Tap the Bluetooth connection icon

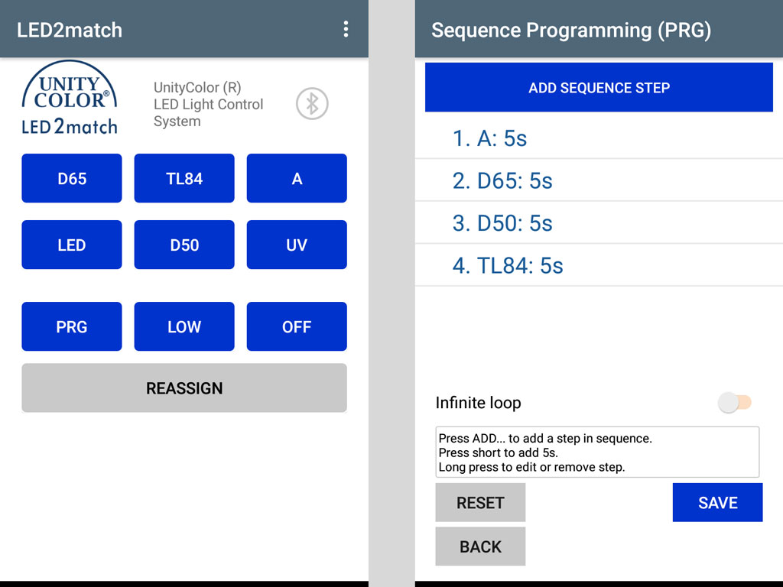pyautogui.click(x=312, y=104)
